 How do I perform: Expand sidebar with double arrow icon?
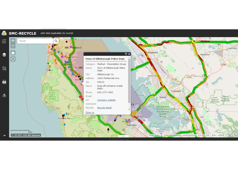point(4,135)
